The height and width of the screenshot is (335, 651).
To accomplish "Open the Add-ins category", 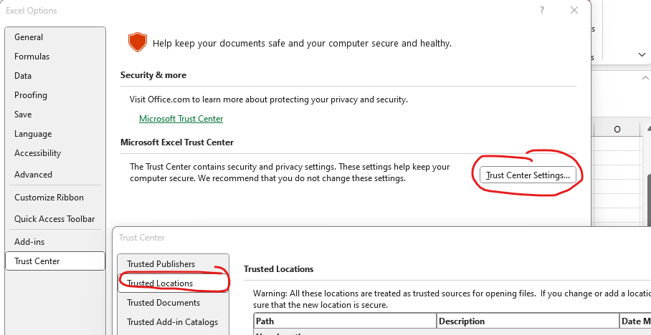I will tap(55, 242).
